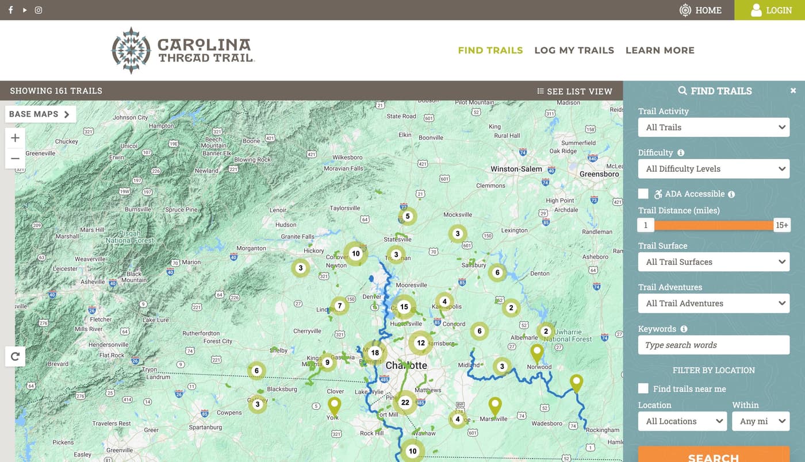Zoom out using the minus icon

15,158
